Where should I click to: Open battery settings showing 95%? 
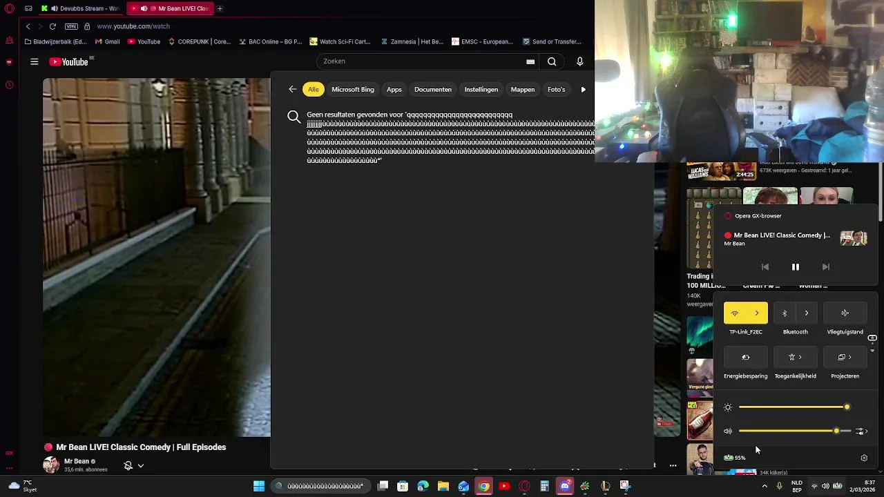tap(735, 458)
